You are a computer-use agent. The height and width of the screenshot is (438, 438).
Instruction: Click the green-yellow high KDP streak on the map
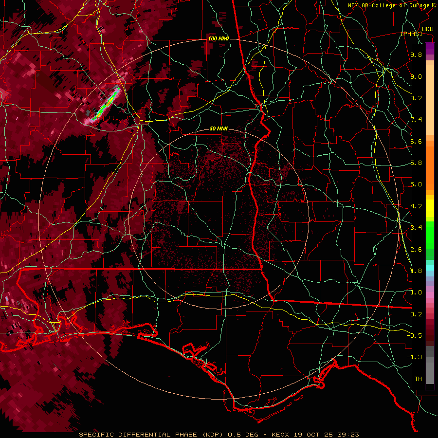(x=107, y=104)
